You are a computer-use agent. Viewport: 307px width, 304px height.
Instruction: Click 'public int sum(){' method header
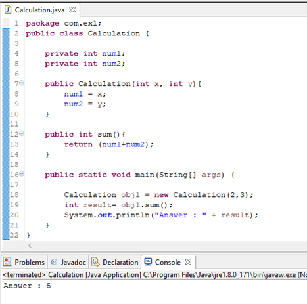click(x=85, y=134)
